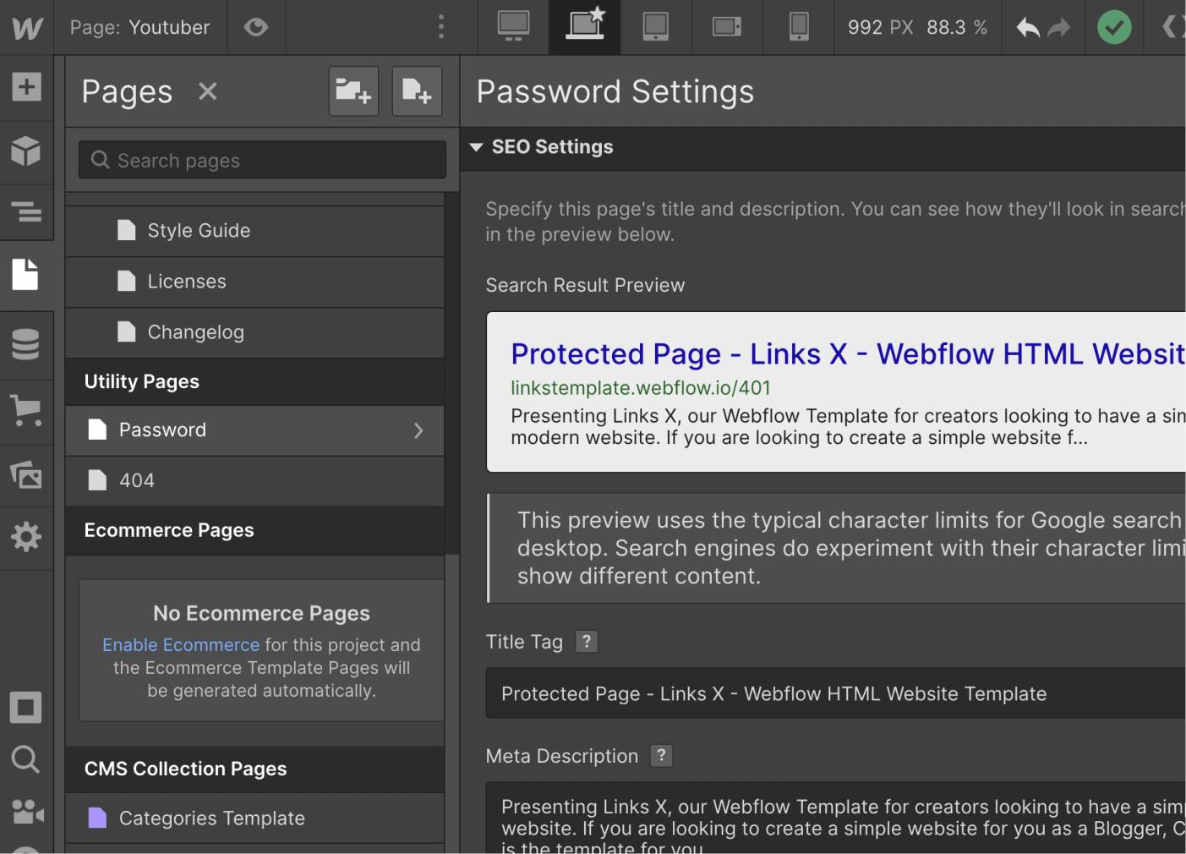Open the CMS Collections panel
Screen dimensions: 1186x854
click(26, 344)
